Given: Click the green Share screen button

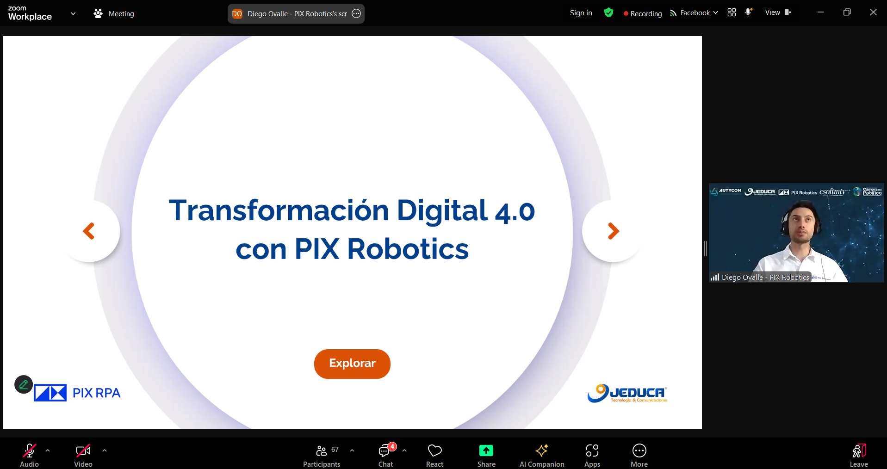Looking at the screenshot, I should [486, 455].
